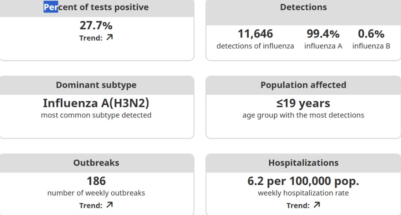Image resolution: width=401 pixels, height=215 pixels.
Task: Click the Detections card header
Action: [303, 7]
